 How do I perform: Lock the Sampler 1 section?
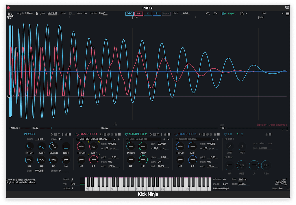pyautogui.click(x=116, y=135)
